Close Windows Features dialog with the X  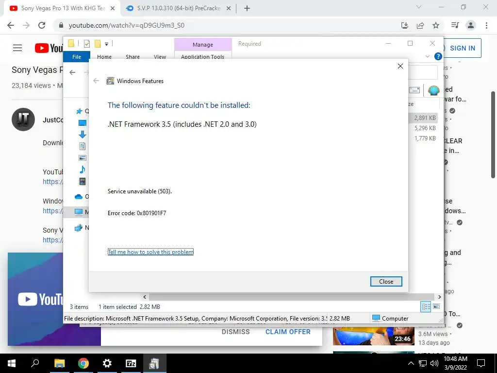point(400,66)
